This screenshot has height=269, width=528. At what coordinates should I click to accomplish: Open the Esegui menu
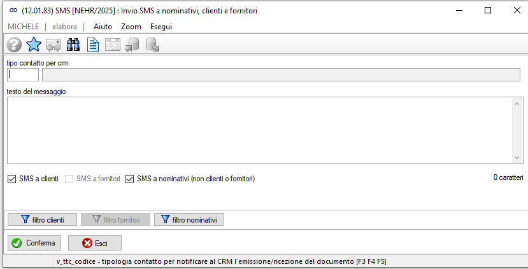161,27
